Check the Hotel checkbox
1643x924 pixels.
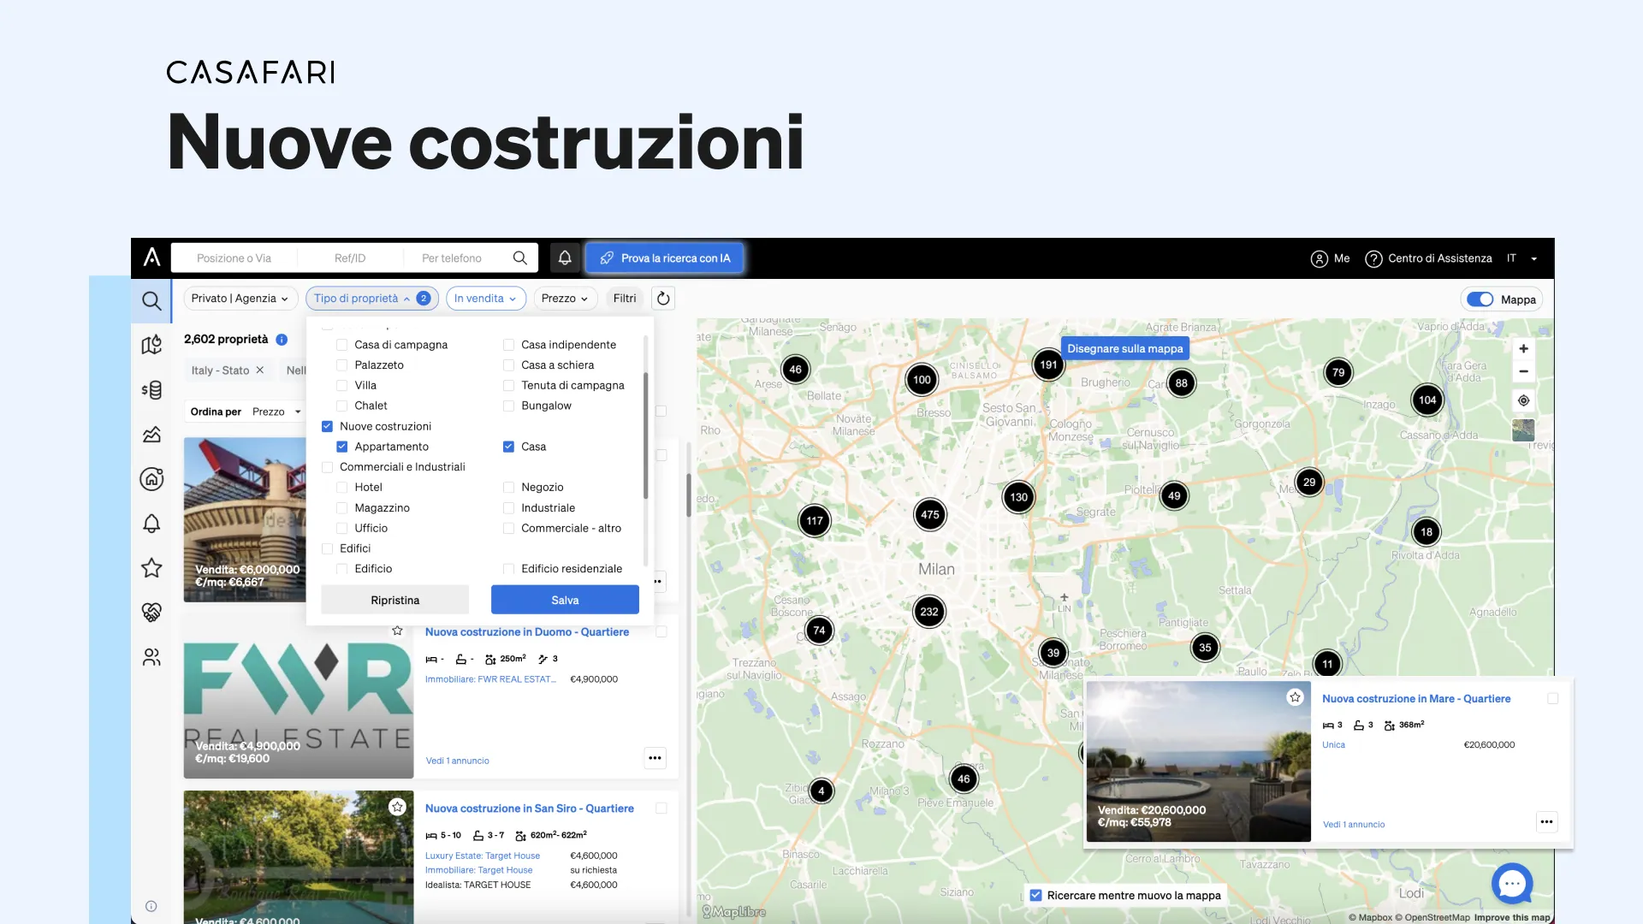click(x=342, y=488)
